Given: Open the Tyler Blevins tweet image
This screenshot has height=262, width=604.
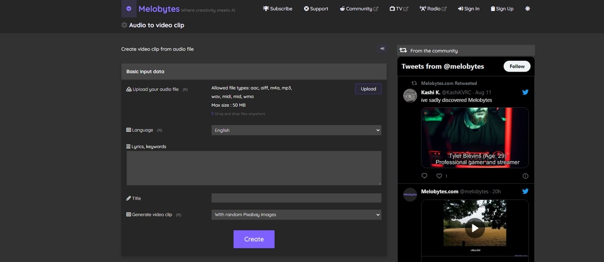Looking at the screenshot, I should [x=475, y=138].
